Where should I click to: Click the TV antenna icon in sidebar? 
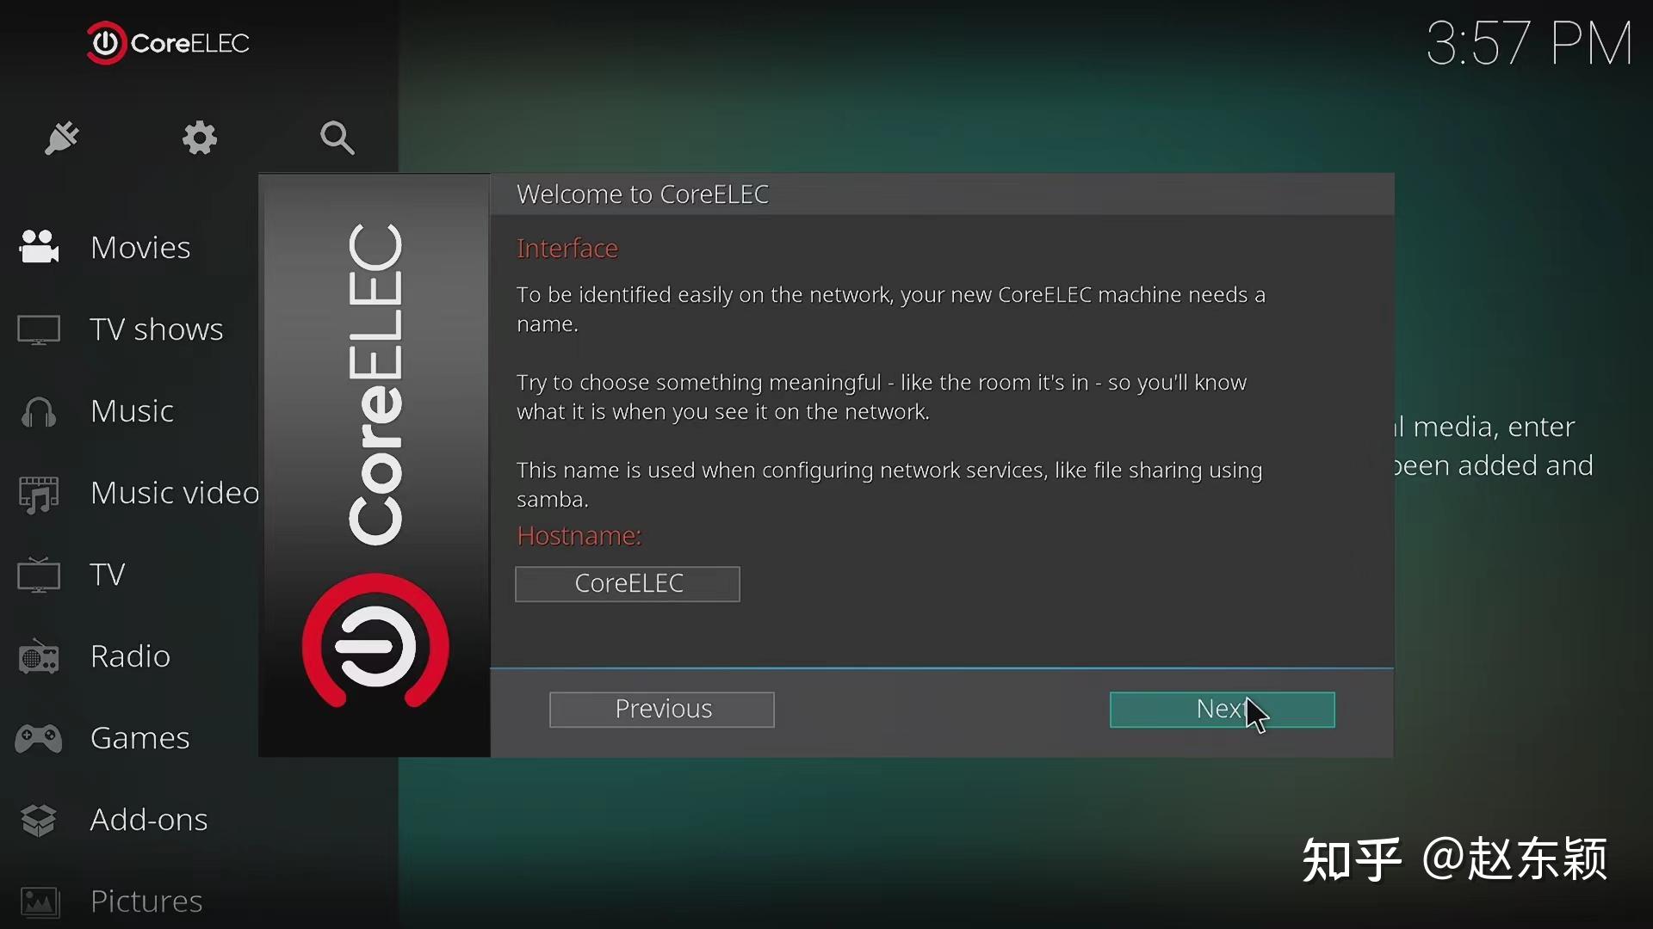[39, 575]
